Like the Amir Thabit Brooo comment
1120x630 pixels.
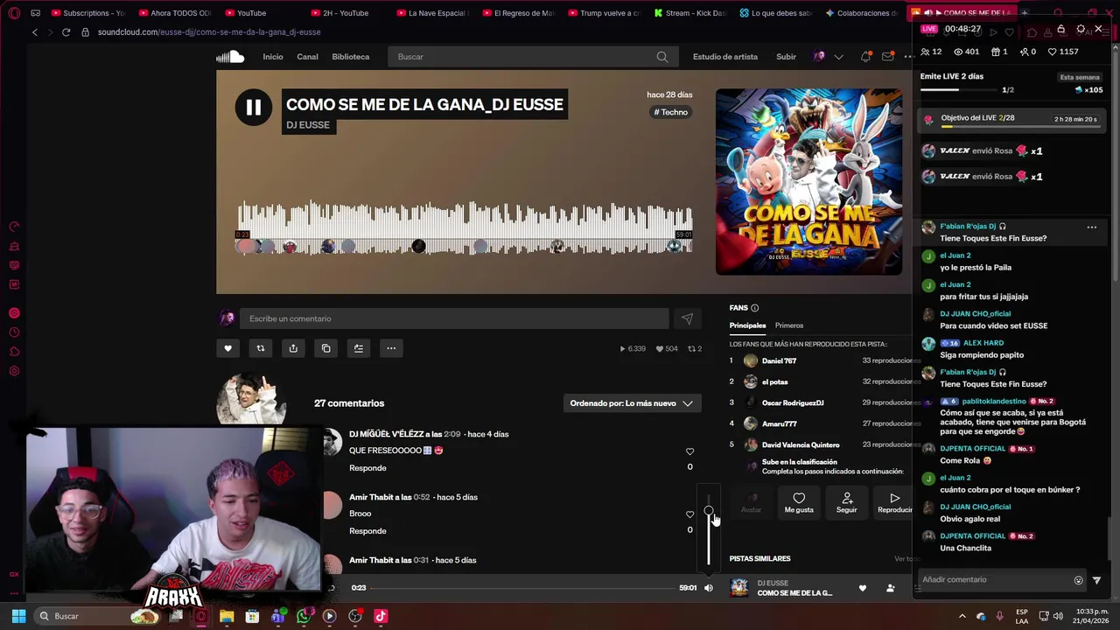point(689,514)
